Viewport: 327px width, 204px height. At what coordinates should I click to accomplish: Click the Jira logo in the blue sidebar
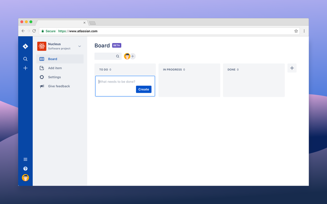[x=25, y=46]
